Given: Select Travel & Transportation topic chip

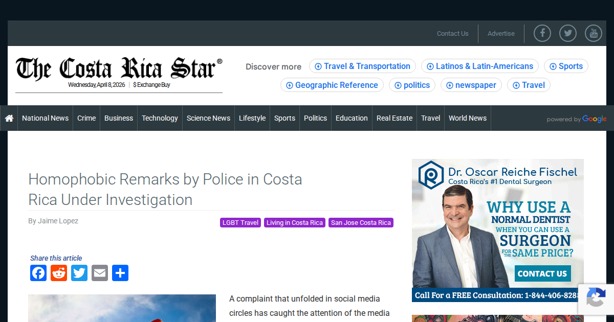Looking at the screenshot, I should [x=362, y=66].
